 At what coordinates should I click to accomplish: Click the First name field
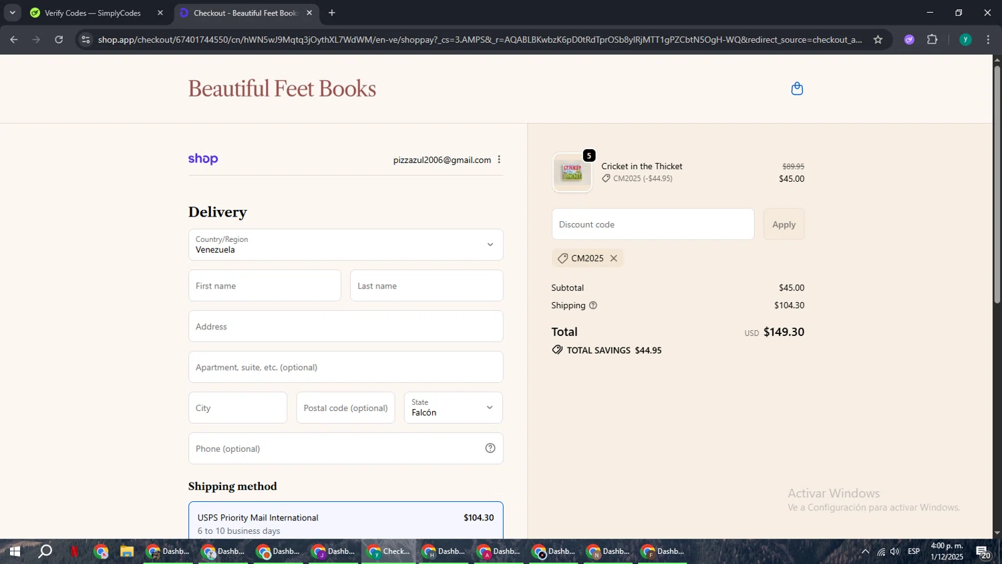tap(265, 285)
